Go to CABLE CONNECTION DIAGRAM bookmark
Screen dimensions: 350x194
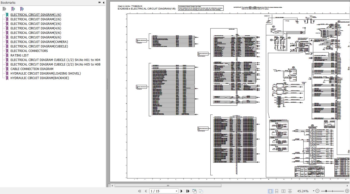pyautogui.click(x=32, y=69)
